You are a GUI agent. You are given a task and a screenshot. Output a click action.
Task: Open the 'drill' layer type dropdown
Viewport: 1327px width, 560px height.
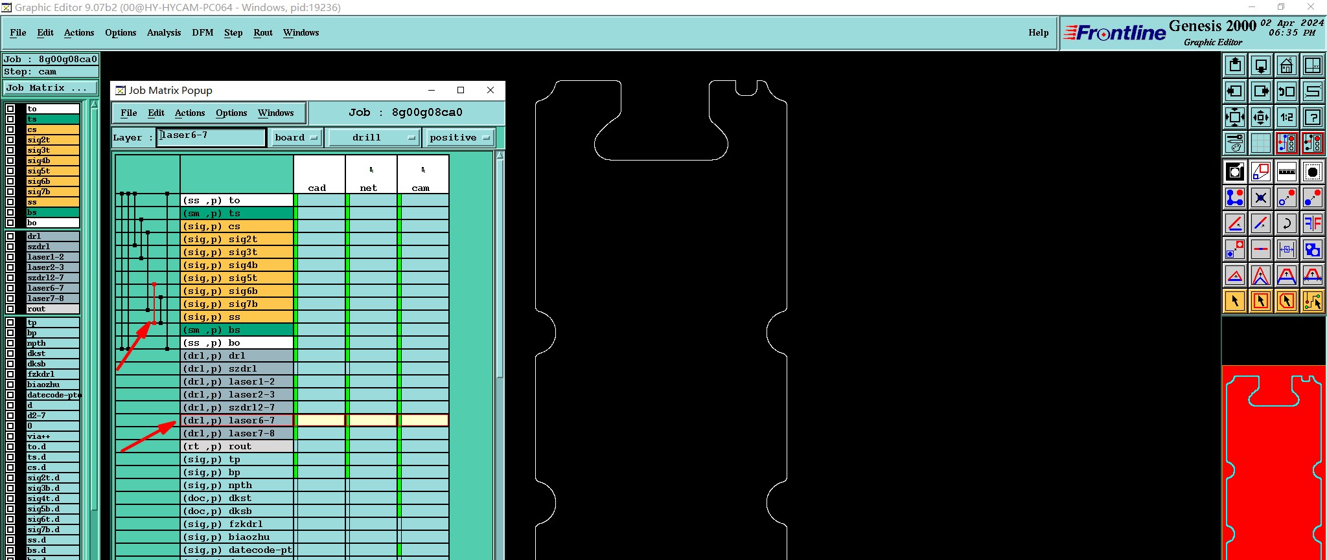pos(373,137)
